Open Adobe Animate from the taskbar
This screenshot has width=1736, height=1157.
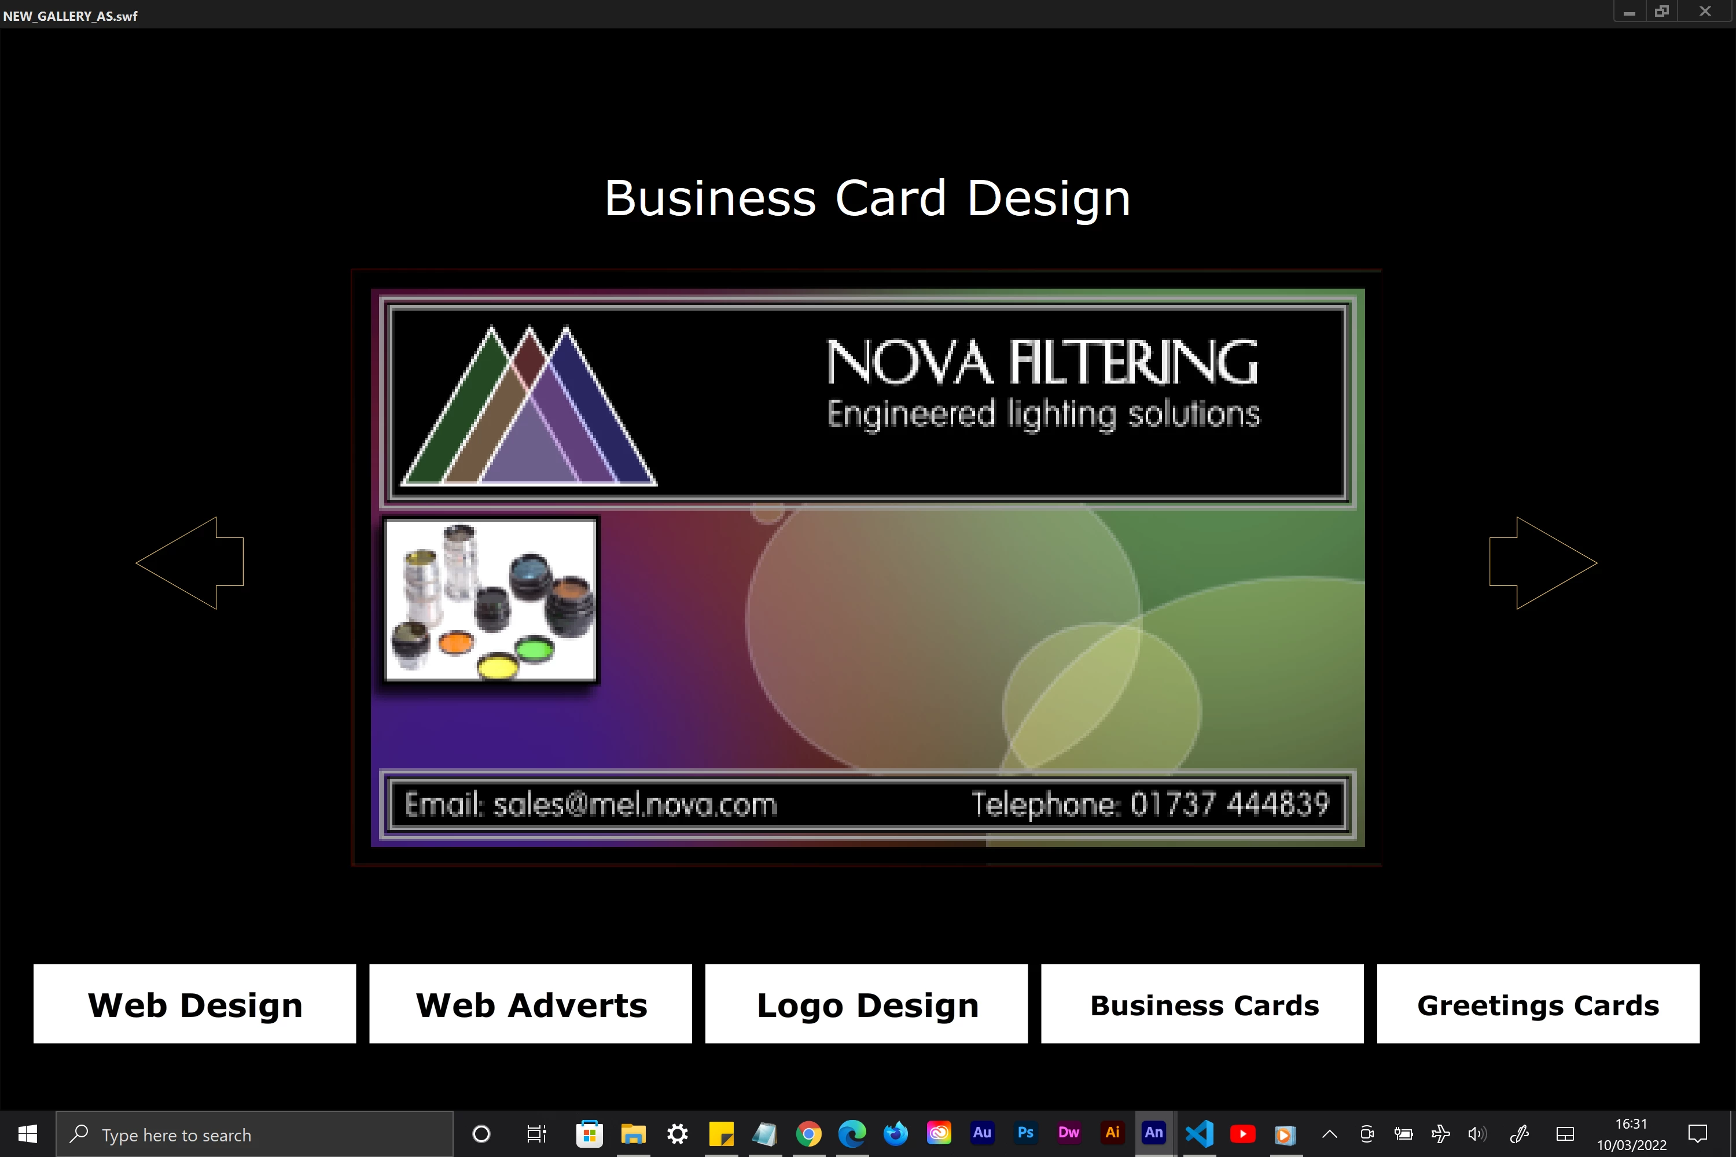click(1154, 1133)
